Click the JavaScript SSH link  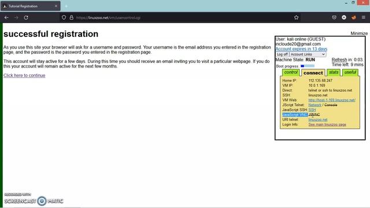312,110
